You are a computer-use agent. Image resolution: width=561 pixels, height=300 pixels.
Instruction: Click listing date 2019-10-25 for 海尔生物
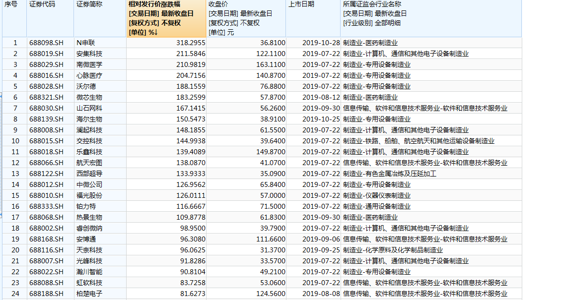320,119
